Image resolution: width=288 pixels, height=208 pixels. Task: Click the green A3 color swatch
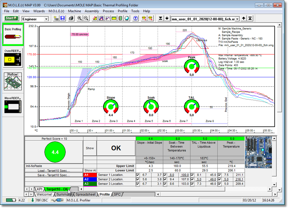(90, 184)
